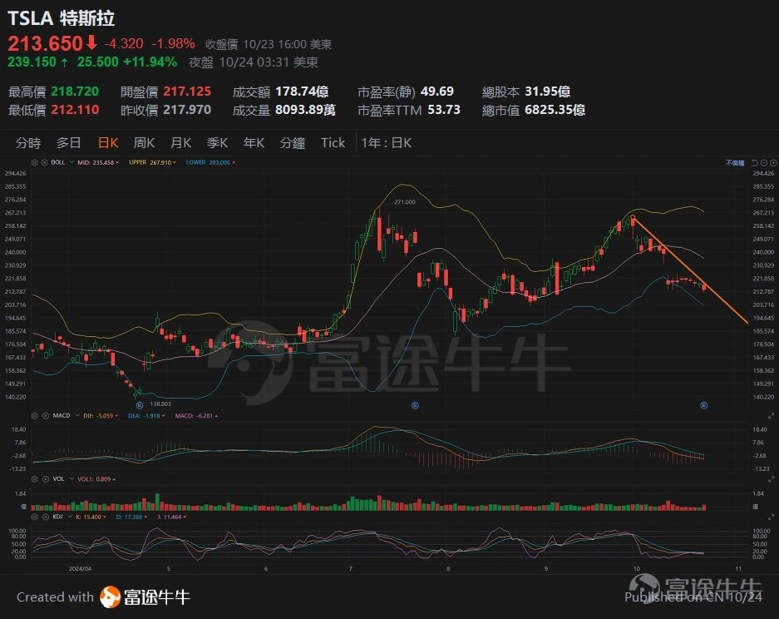Image resolution: width=779 pixels, height=619 pixels.
Task: Click the 138.803 low price label
Action: tap(160, 404)
